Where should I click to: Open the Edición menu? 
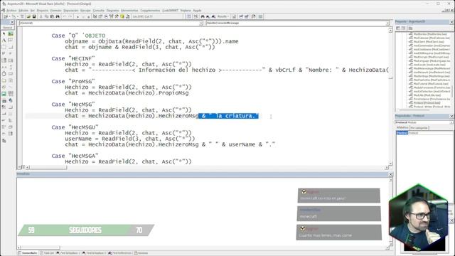point(23,11)
